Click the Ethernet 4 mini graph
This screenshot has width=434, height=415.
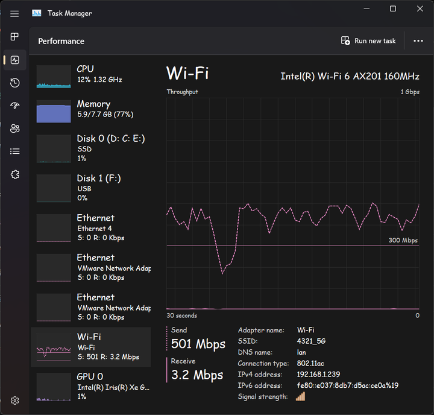click(x=54, y=228)
